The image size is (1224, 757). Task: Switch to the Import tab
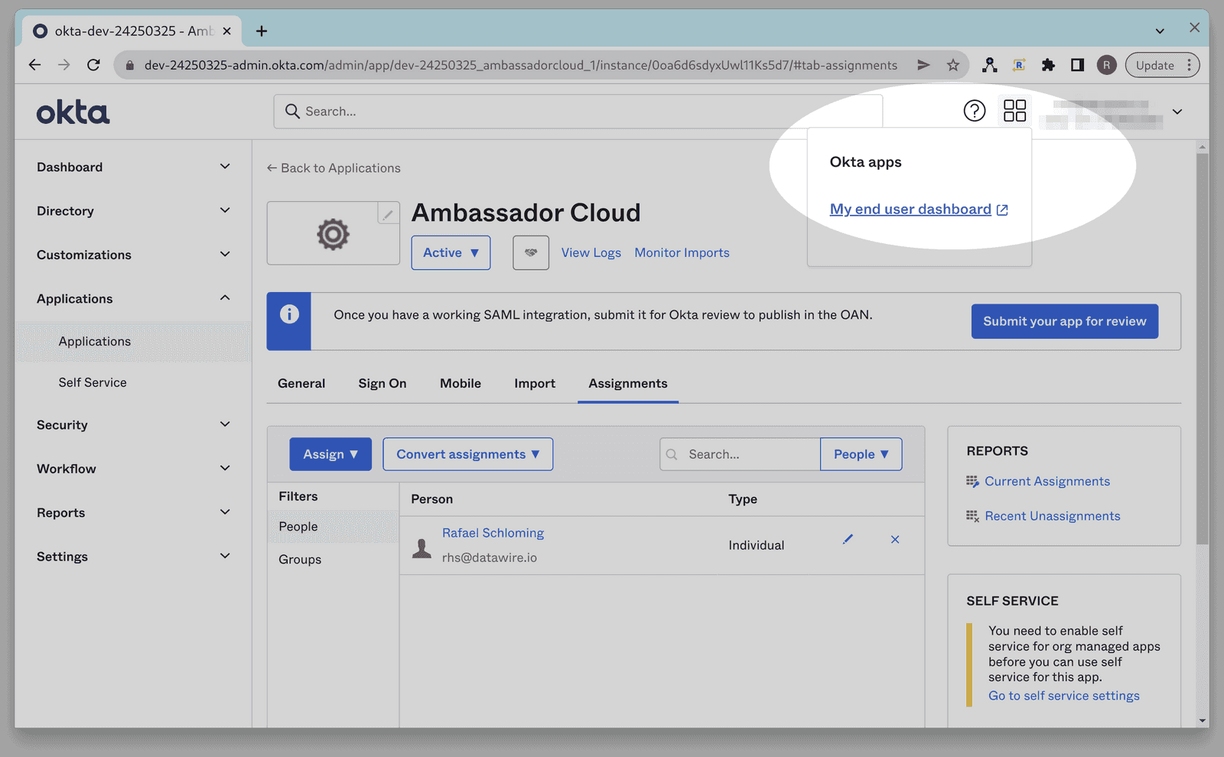[x=535, y=383]
